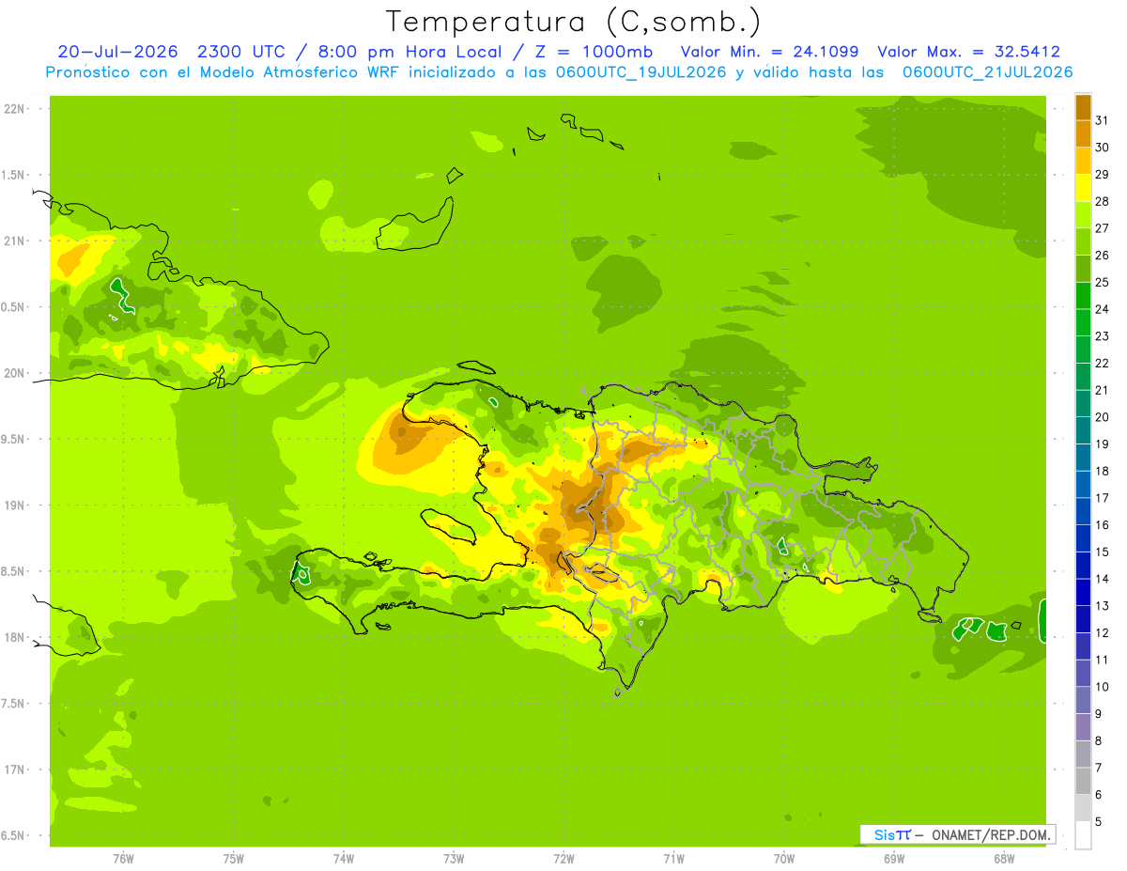Pick the teal swatch between legend 19 and 20
The width and height of the screenshot is (1127, 871).
coord(1083,430)
